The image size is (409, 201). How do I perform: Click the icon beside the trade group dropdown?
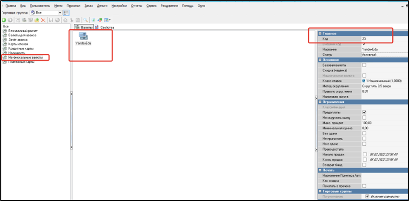coord(66,13)
